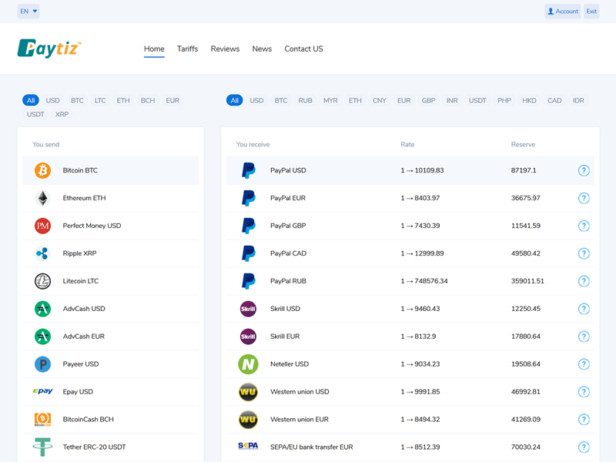Navigate to News
The image size is (616, 462).
click(x=262, y=49)
